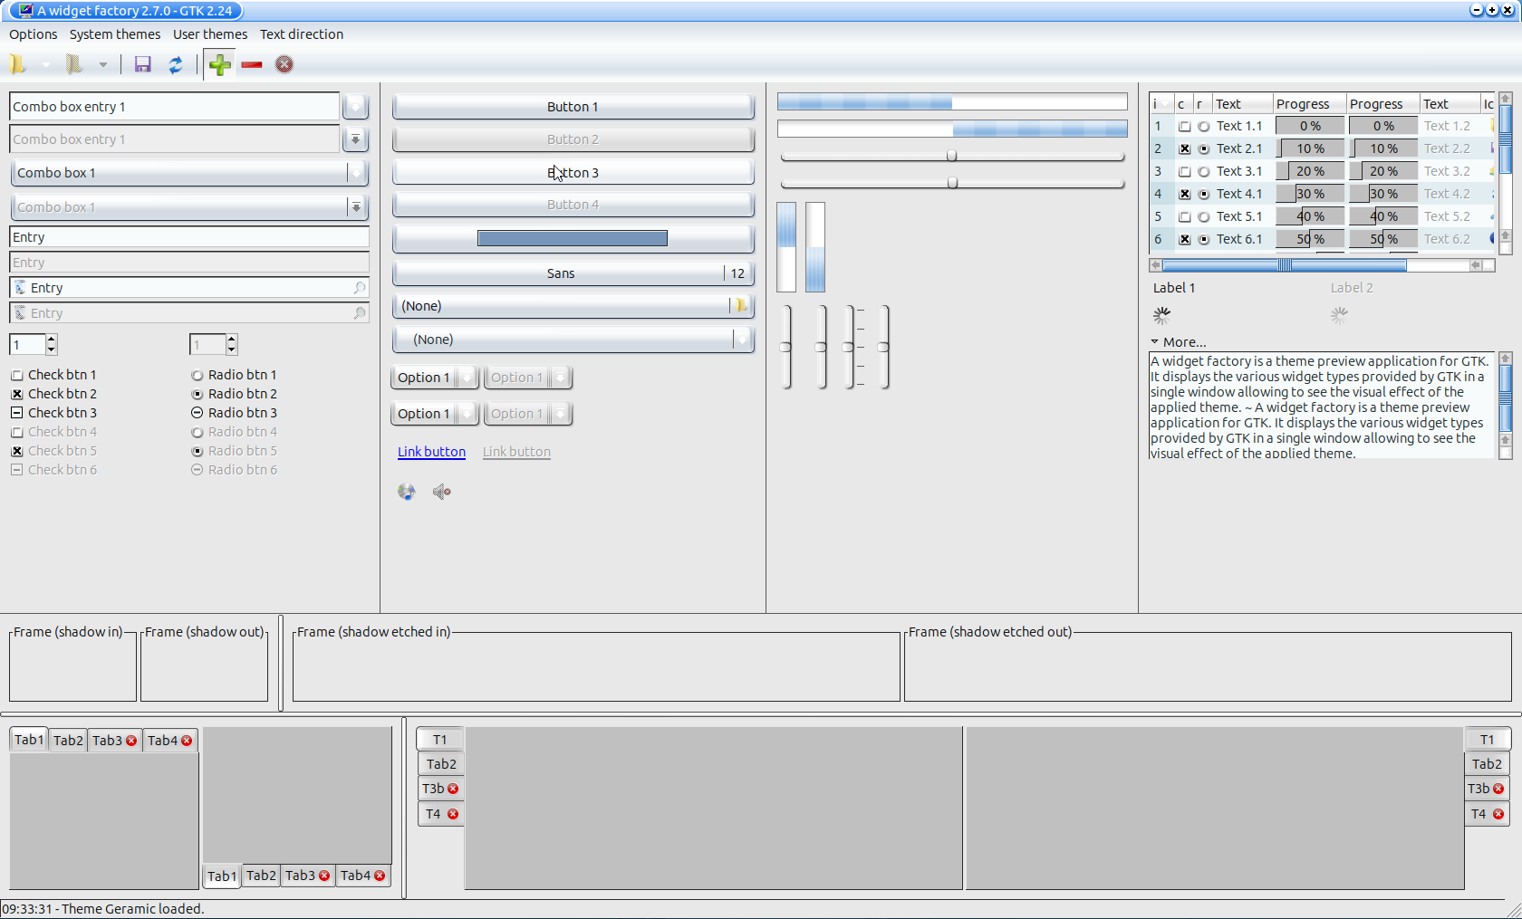This screenshot has width=1522, height=919.
Task: Open the folder toolbar icon
Action: (16, 64)
